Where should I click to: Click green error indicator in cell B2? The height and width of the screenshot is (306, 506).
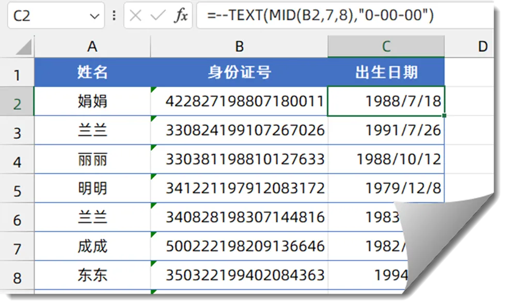coord(153,90)
